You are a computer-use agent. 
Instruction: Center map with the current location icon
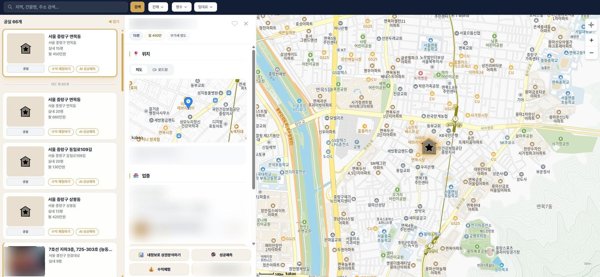[591, 25]
